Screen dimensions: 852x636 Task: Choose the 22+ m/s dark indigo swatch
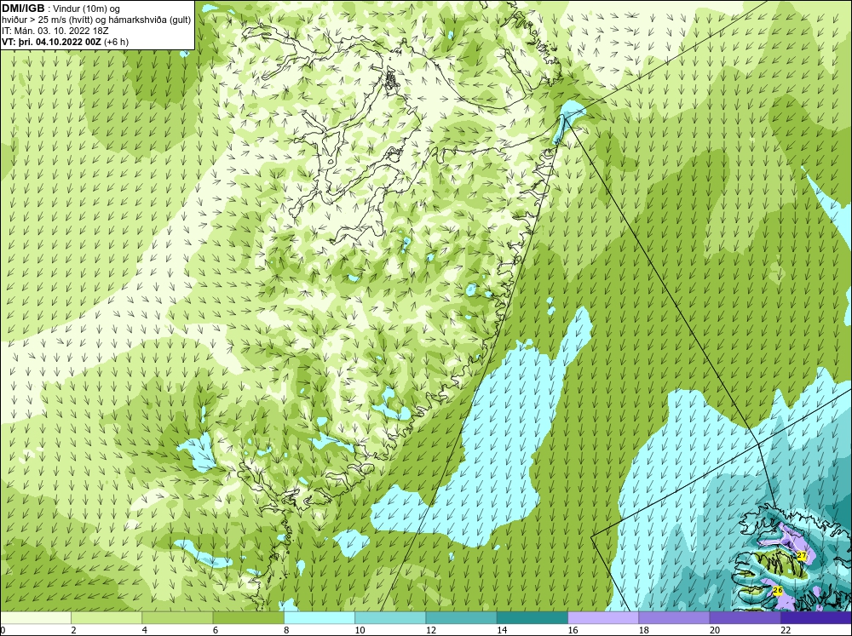click(x=816, y=618)
